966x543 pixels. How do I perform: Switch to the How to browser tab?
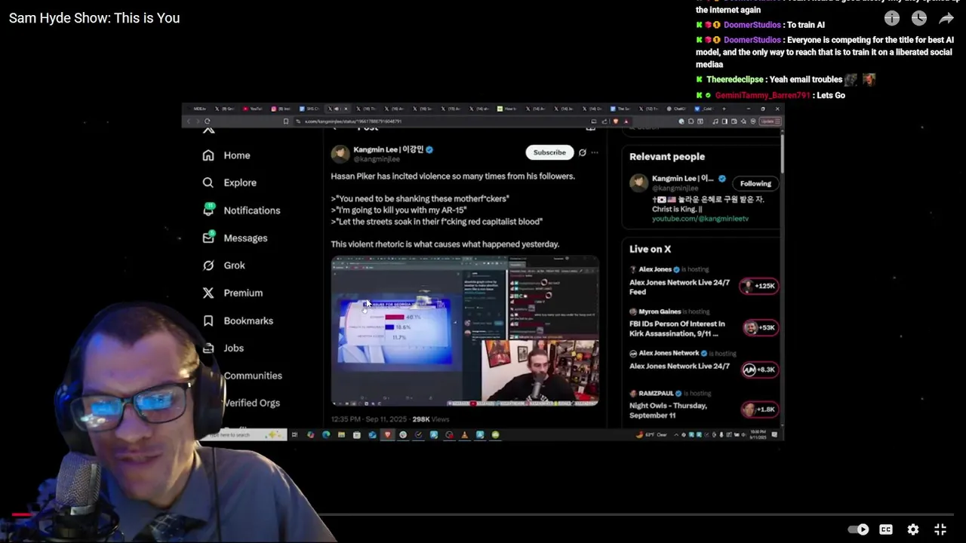(507, 109)
